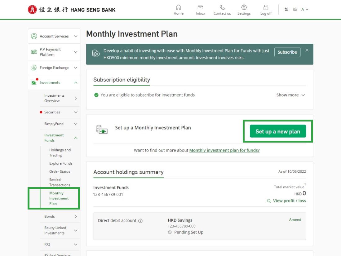Screen dimensions: 341x256
Task: Open the Inbox icon
Action: click(200, 7)
